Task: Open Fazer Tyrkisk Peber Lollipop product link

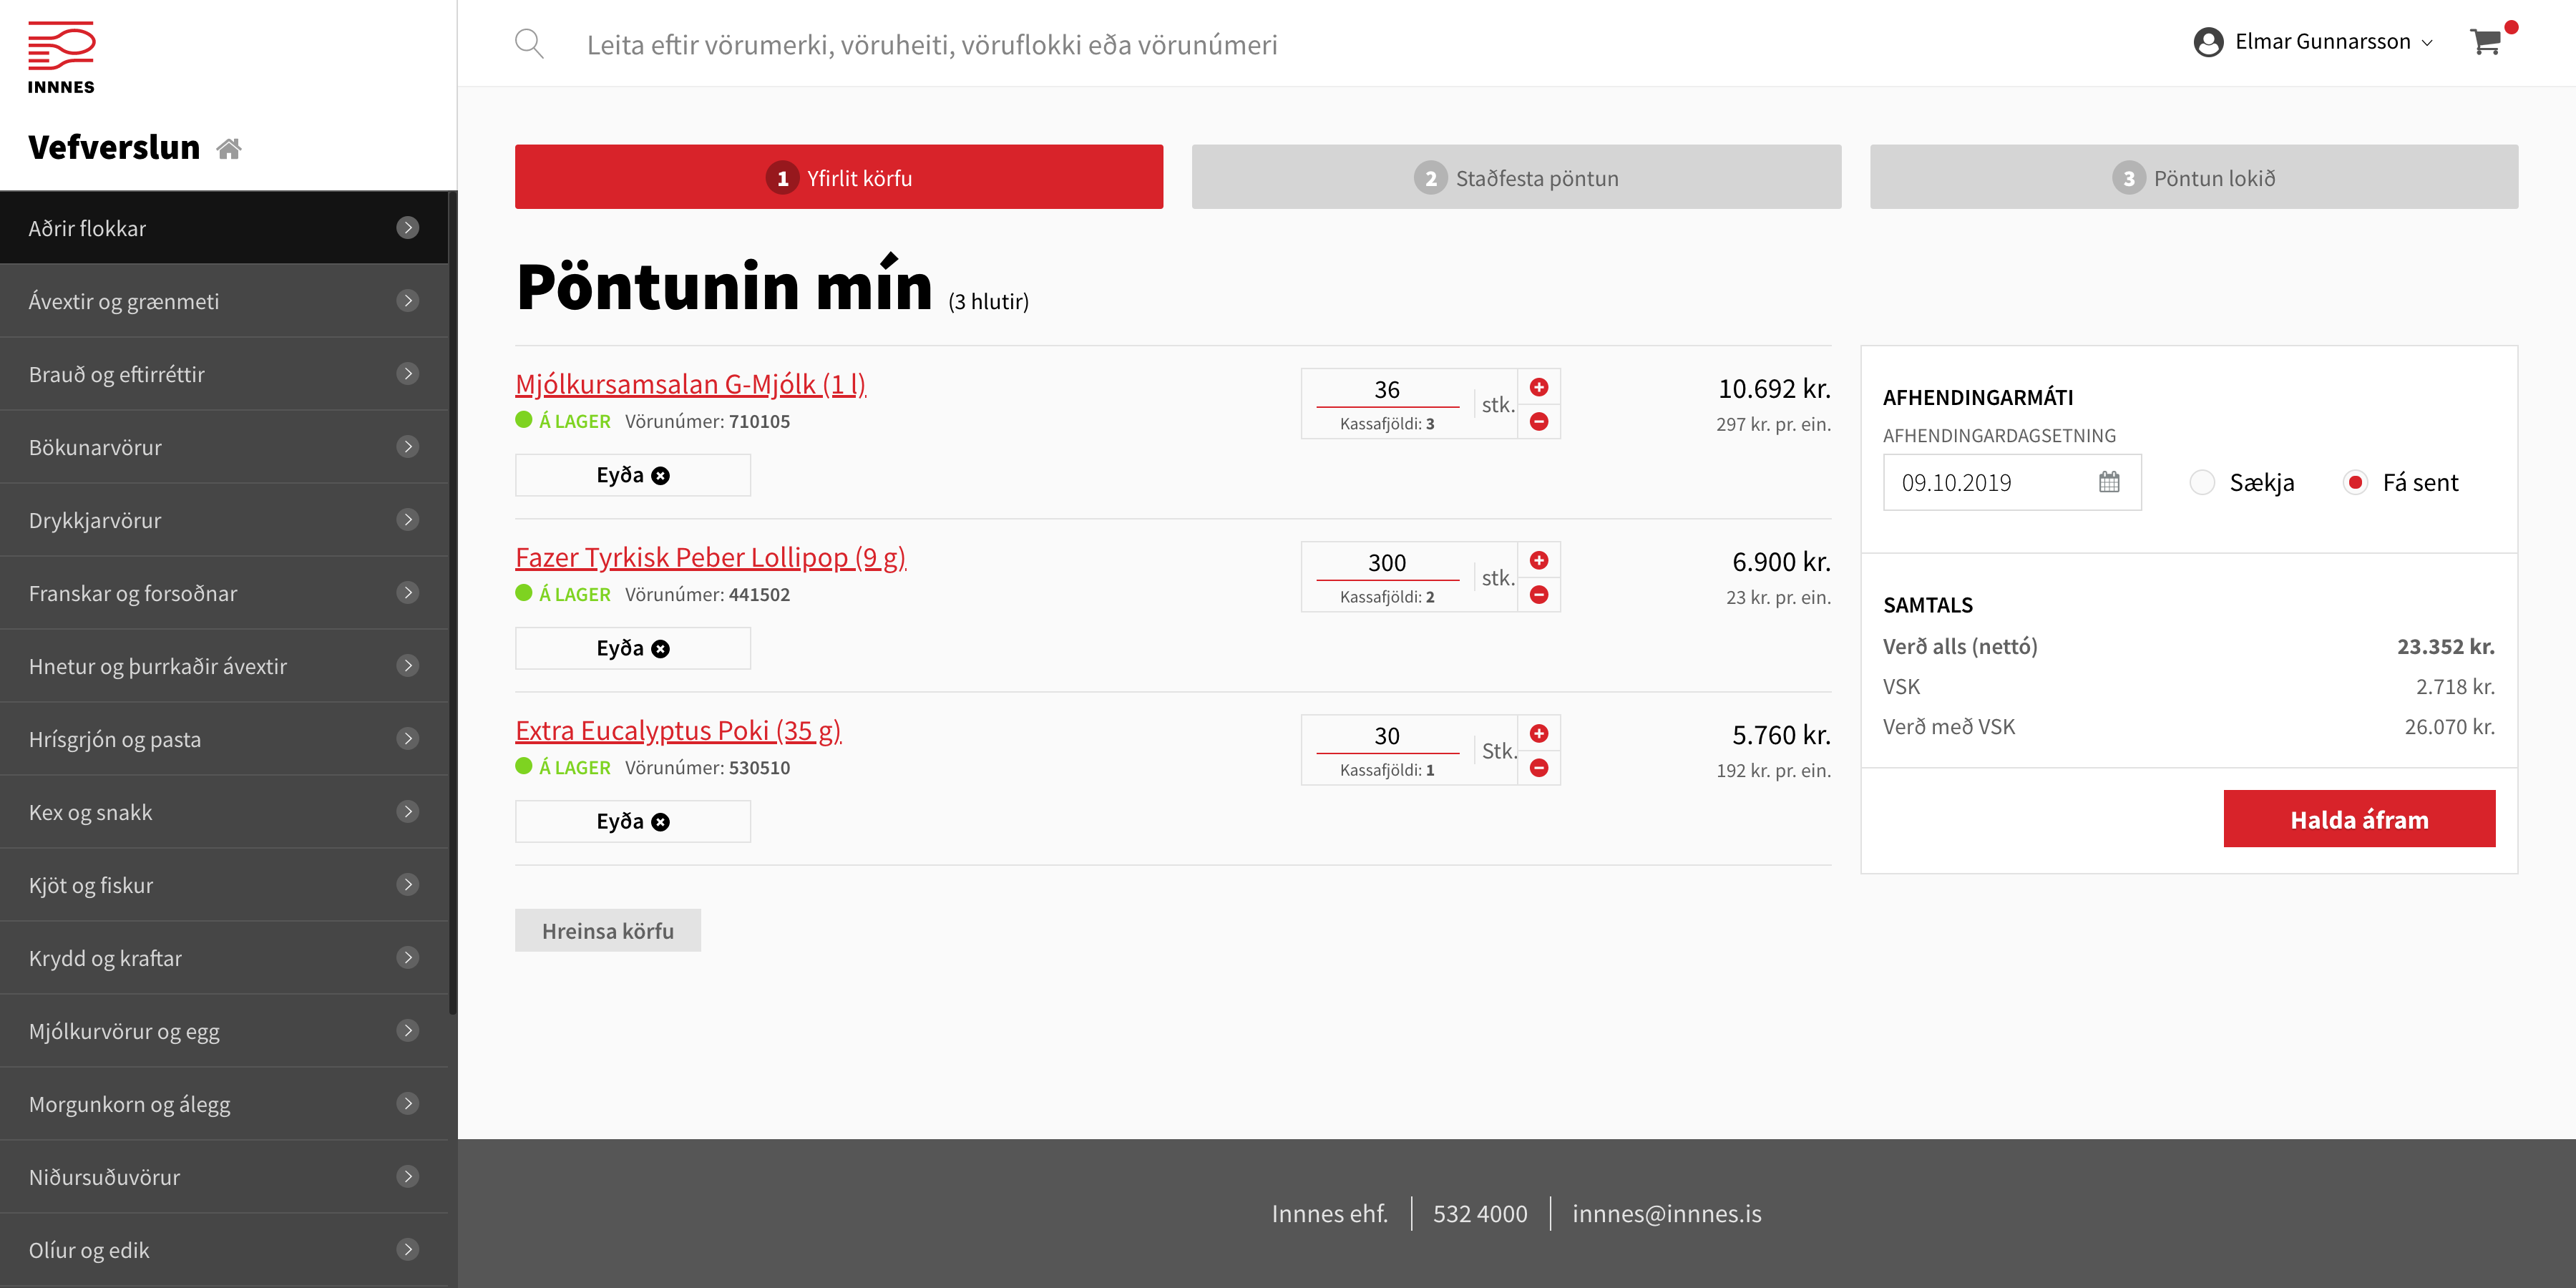Action: tap(710, 557)
